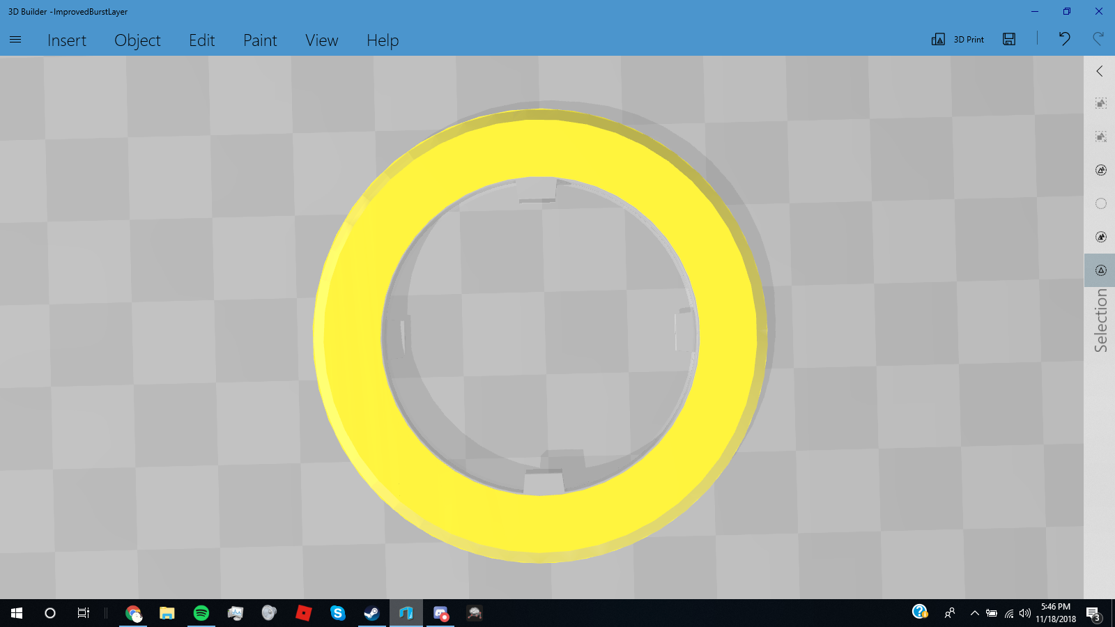The image size is (1115, 627).
Task: Open the Action Center notifications
Action: tap(1093, 613)
